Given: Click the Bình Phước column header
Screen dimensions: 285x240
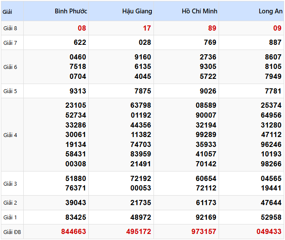Looking at the screenshot, I should coord(71,11).
